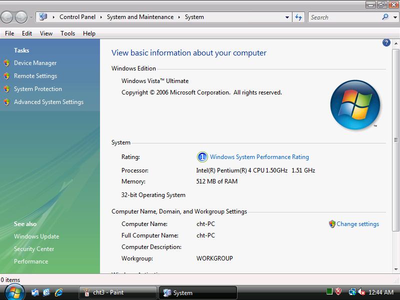Click the Remote Settings shield icon
Image resolution: width=400 pixels, height=300 pixels.
6,76
